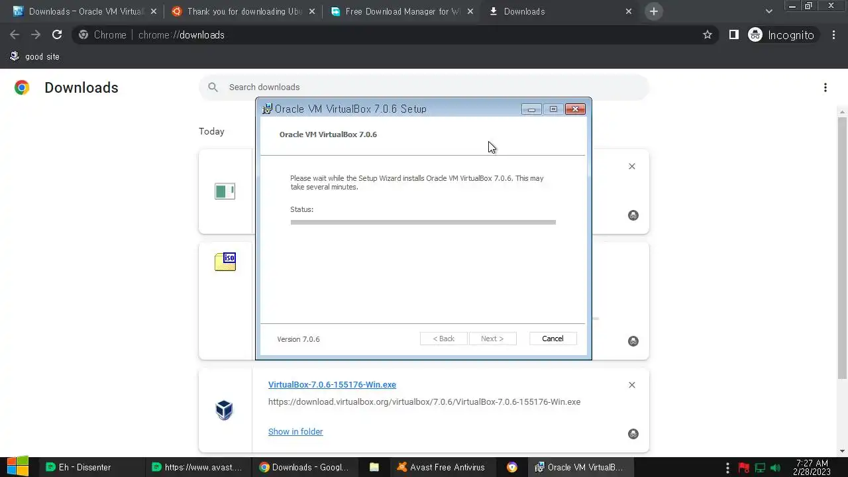Expand the tab search chevron
The image size is (848, 477).
coord(768,11)
